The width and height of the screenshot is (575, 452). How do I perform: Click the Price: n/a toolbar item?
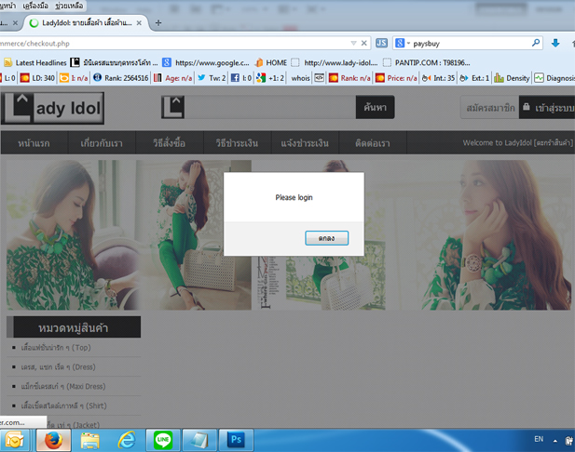[x=396, y=78]
